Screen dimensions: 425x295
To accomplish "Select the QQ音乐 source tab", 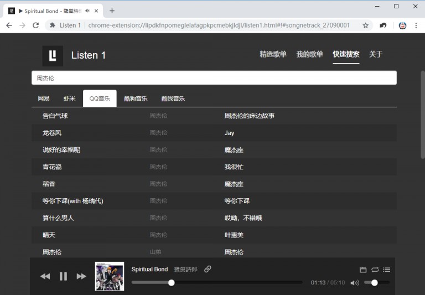I will (100, 99).
